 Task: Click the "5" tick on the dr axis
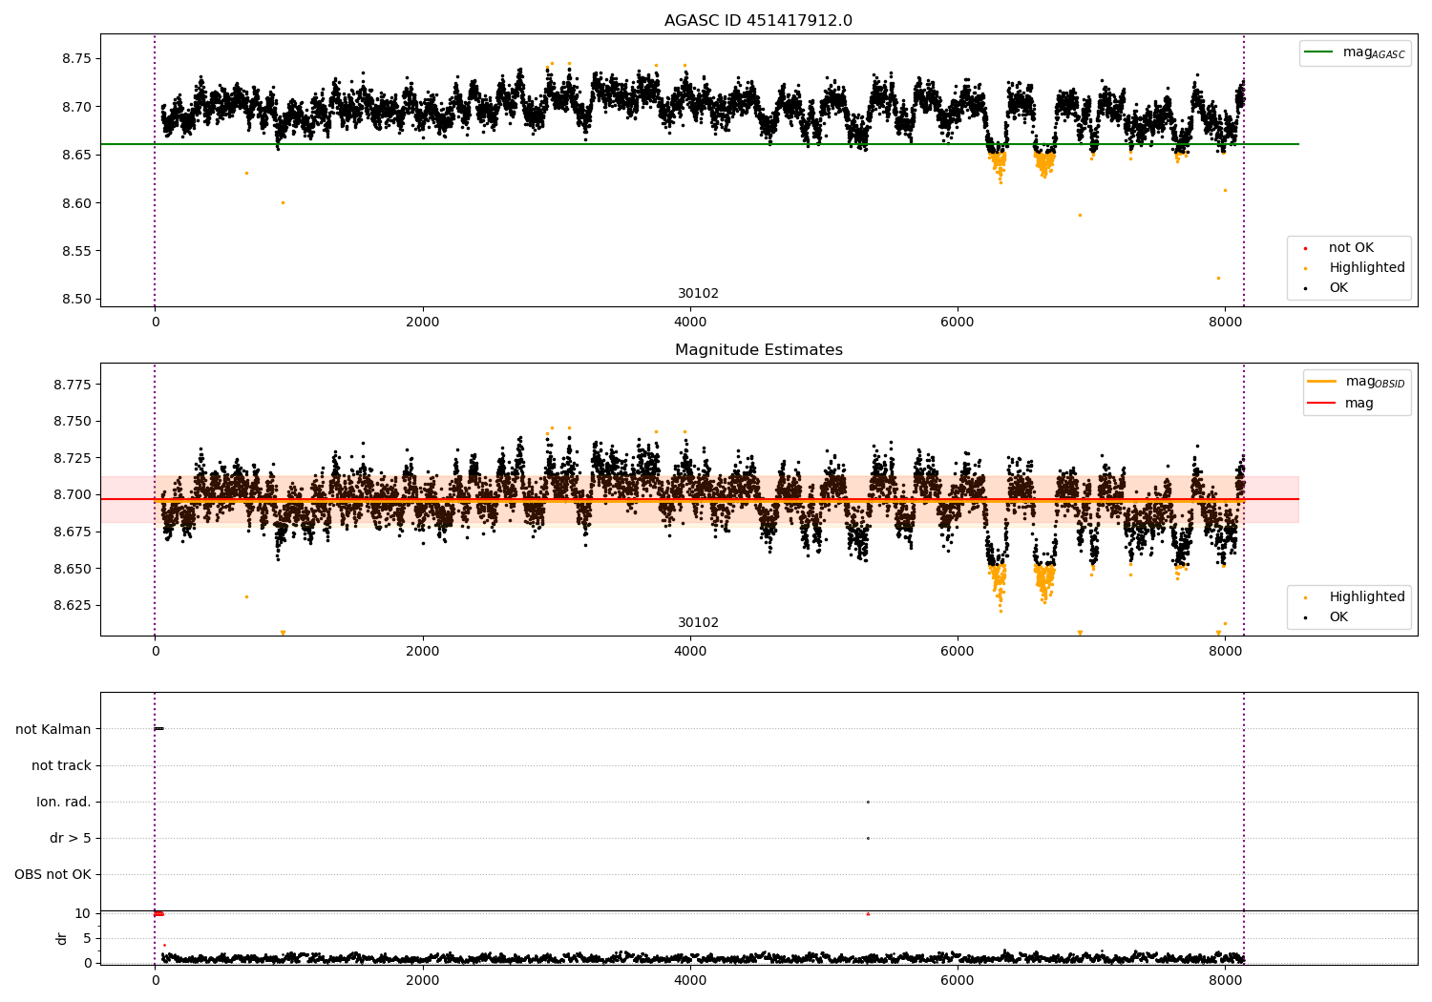pos(87,938)
